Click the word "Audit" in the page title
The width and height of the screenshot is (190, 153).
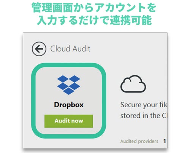[81, 49]
